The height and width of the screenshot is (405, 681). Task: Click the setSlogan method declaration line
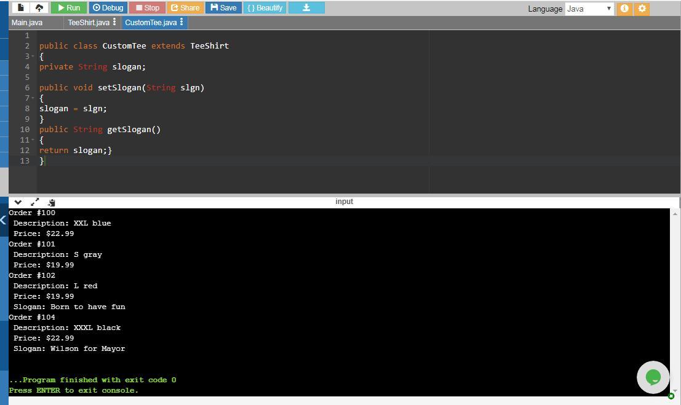click(122, 88)
